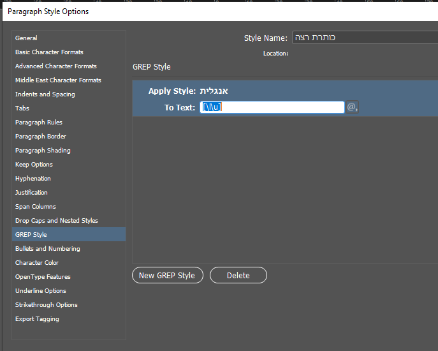
Task: Click the Location label
Action: click(x=275, y=54)
